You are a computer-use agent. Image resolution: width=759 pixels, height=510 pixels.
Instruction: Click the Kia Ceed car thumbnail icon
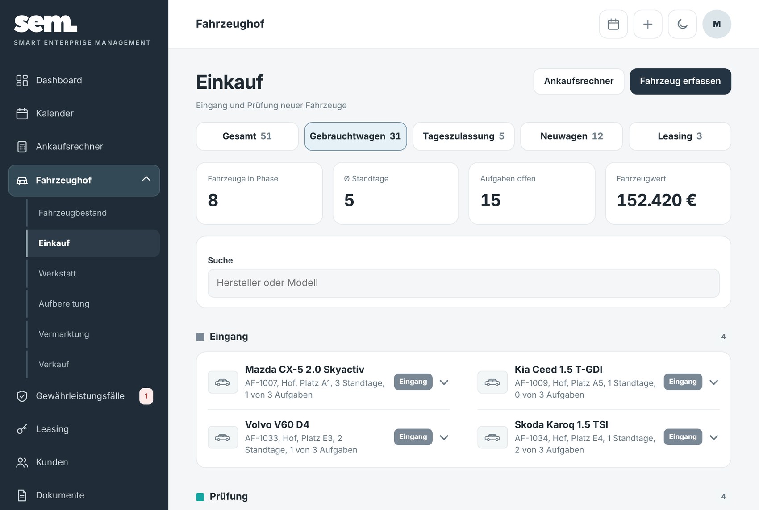[x=492, y=382]
